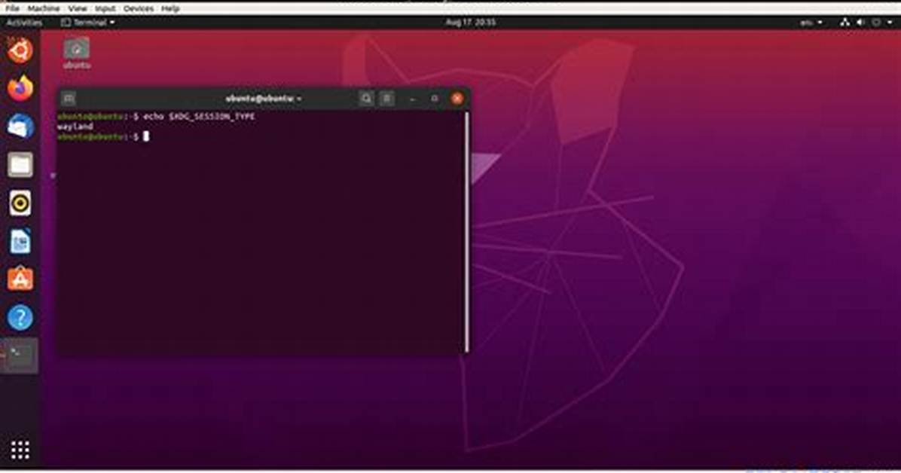Viewport: 901px width, 473px height.
Task: Open the hamburger menu in terminal header
Action: pos(387,98)
